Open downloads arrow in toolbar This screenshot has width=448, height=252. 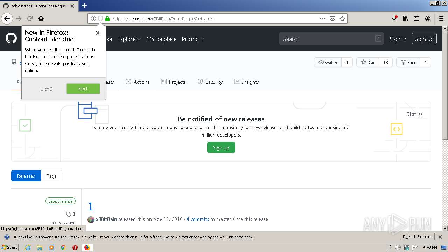394,19
